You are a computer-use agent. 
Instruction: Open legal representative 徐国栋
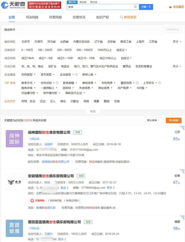pos(48,144)
